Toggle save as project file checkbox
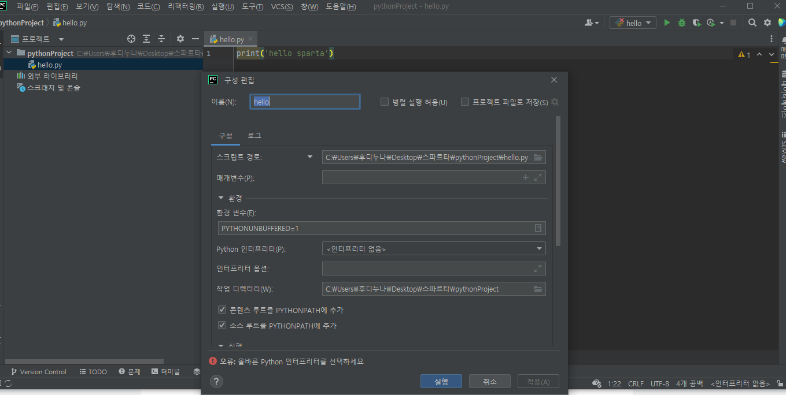This screenshot has height=395, width=786. 465,102
